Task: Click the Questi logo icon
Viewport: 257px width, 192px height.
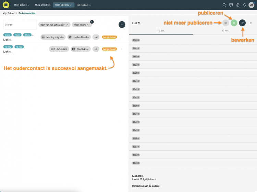Action: pyautogui.click(x=5, y=5)
